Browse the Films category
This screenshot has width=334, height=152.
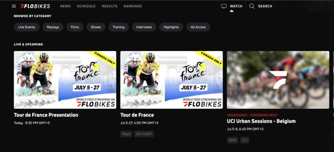pos(75,27)
